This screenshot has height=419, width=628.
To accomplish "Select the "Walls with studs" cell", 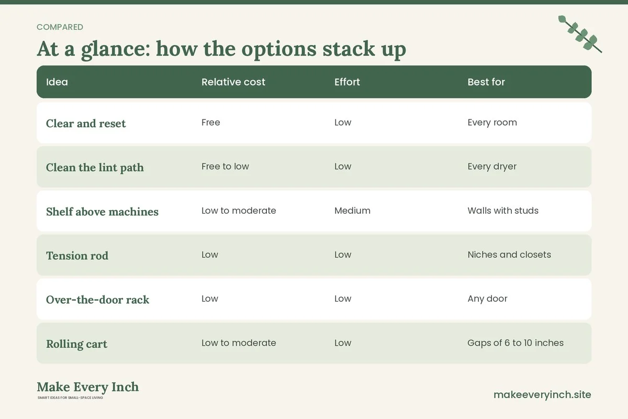I will (503, 211).
